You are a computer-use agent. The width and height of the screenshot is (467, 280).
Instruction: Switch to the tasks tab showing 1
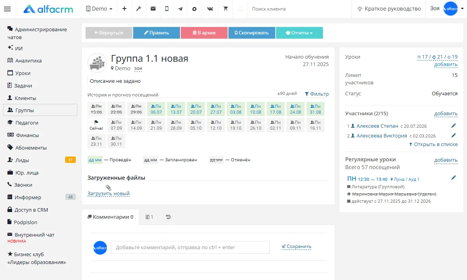149,217
